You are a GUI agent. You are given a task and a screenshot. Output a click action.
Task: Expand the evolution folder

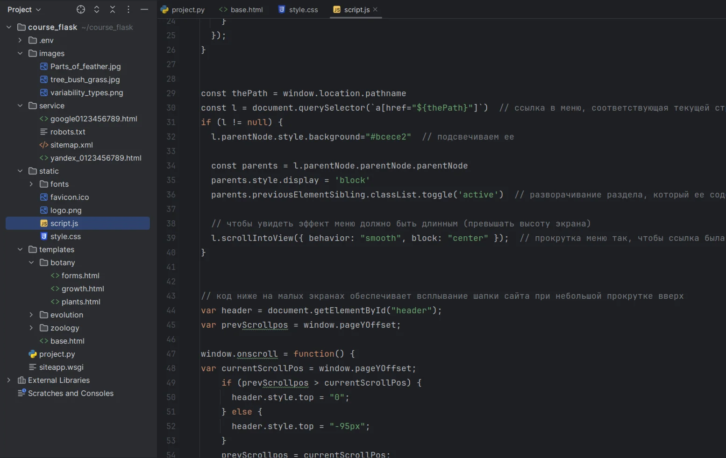pyautogui.click(x=31, y=315)
